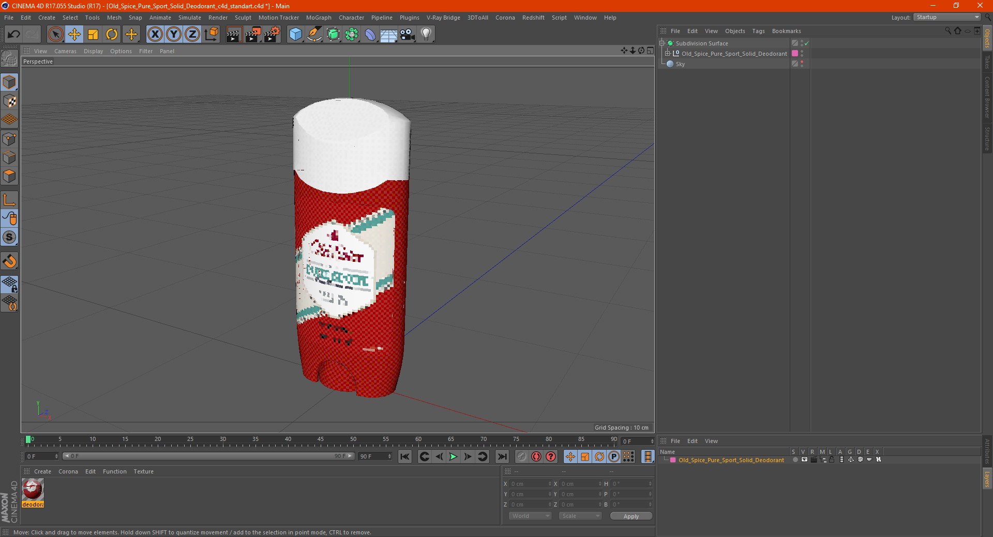Screen dimensions: 993x537
Task: Open the Layout Startup dropdown
Action: (x=947, y=18)
